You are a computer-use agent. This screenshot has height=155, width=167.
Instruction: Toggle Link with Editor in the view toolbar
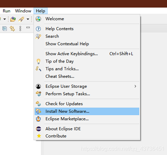12,29
